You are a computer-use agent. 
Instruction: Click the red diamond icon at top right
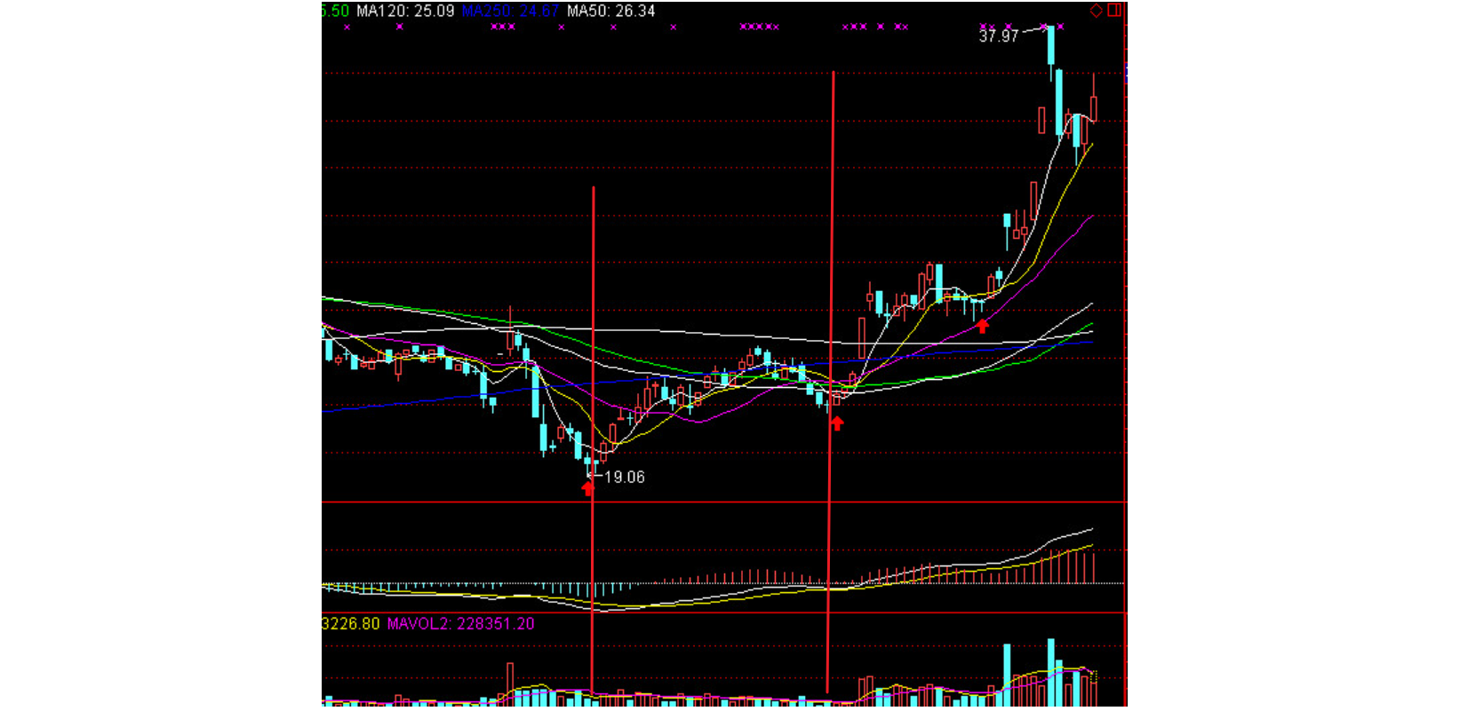pyautogui.click(x=1097, y=11)
